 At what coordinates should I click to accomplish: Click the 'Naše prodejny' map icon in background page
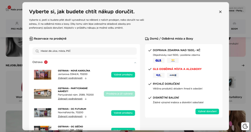coord(7,10)
